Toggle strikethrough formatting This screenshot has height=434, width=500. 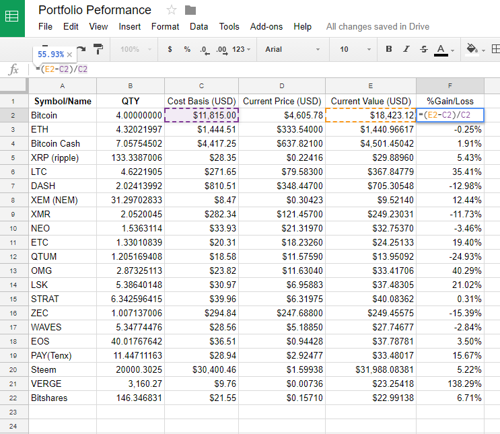click(424, 49)
